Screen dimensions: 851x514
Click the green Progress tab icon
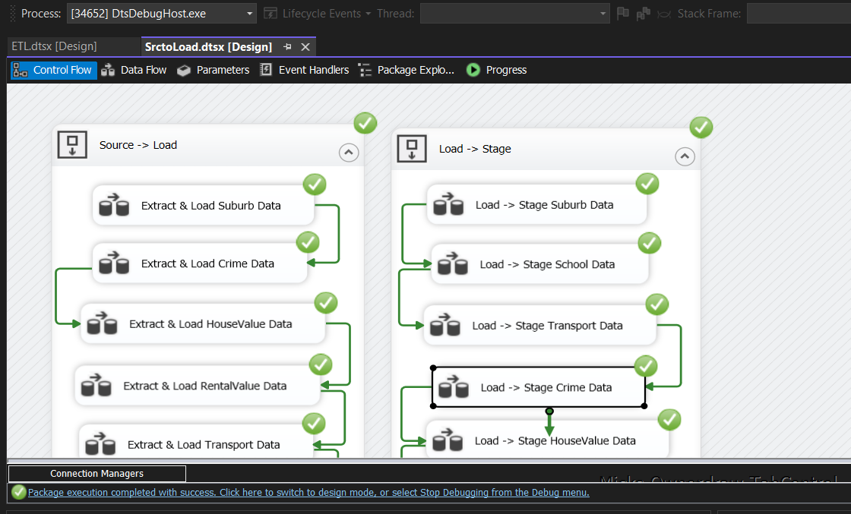tap(473, 70)
